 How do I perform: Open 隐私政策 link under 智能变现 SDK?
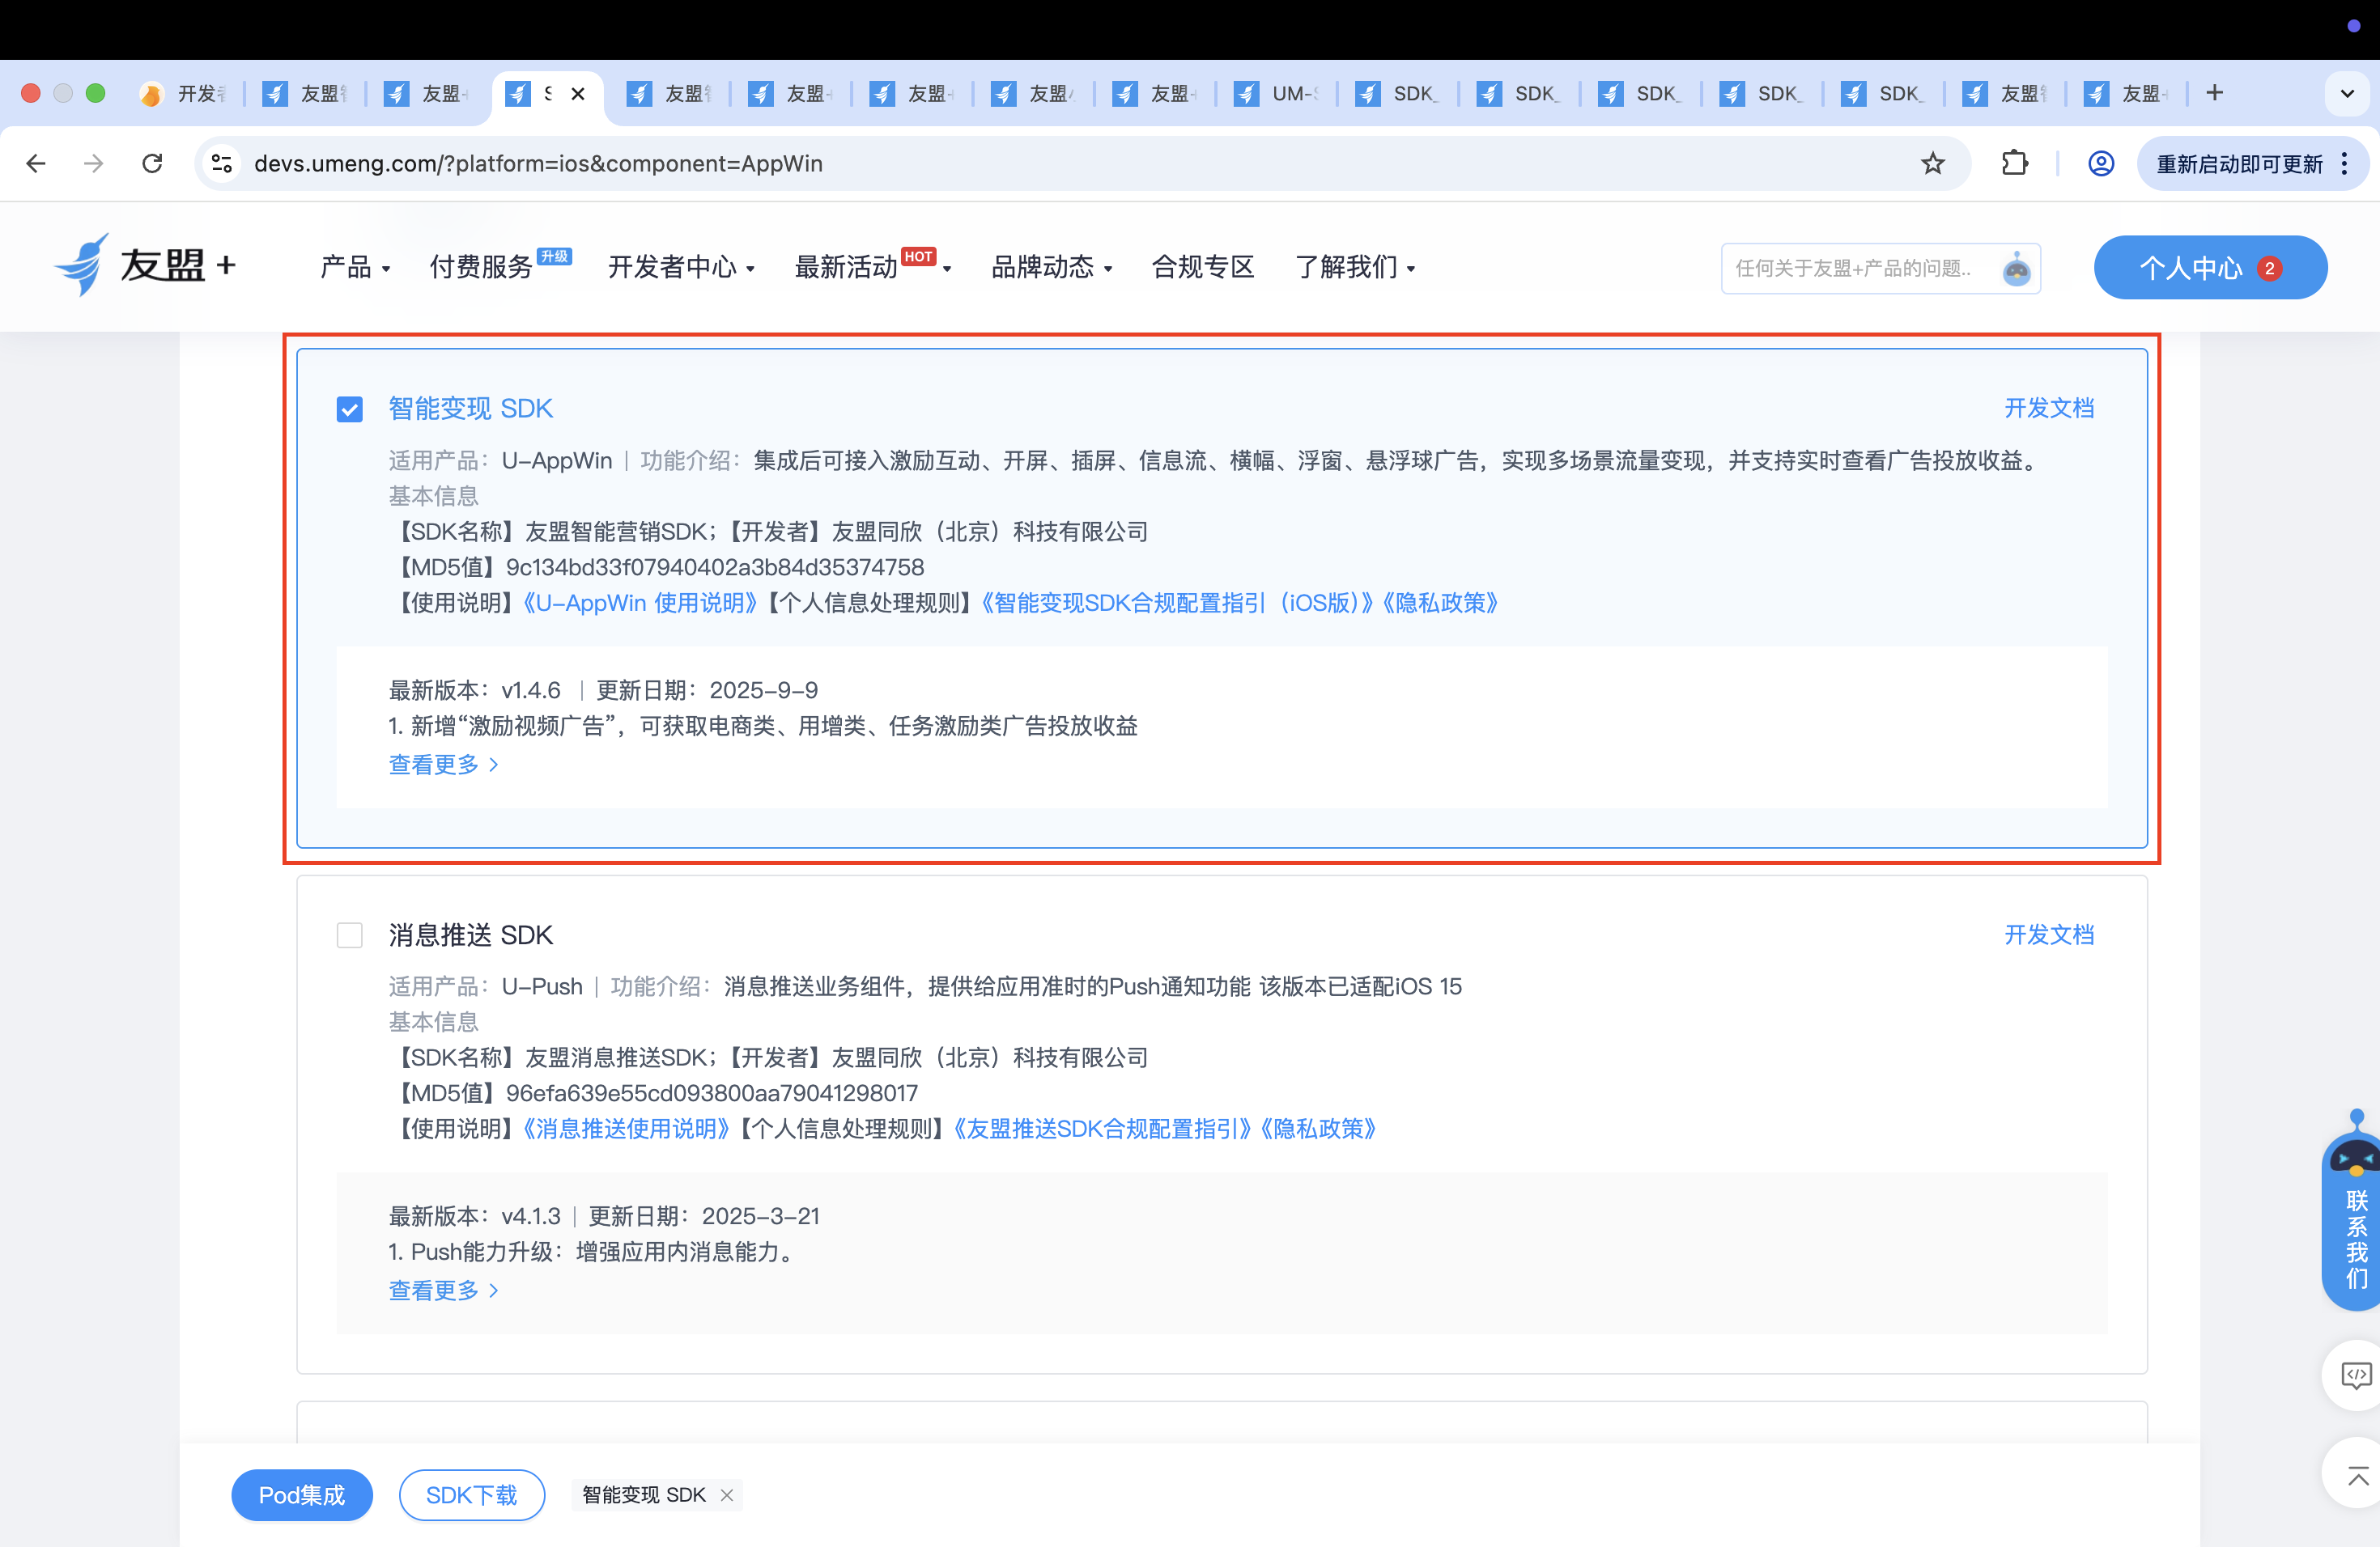(1439, 603)
